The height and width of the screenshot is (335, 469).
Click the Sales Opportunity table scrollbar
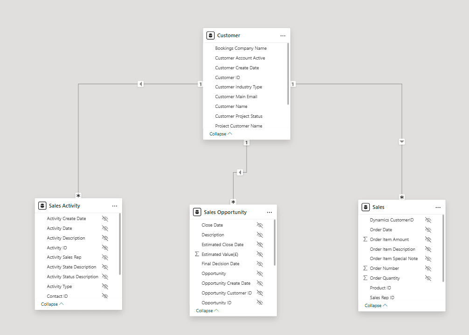pyautogui.click(x=275, y=242)
